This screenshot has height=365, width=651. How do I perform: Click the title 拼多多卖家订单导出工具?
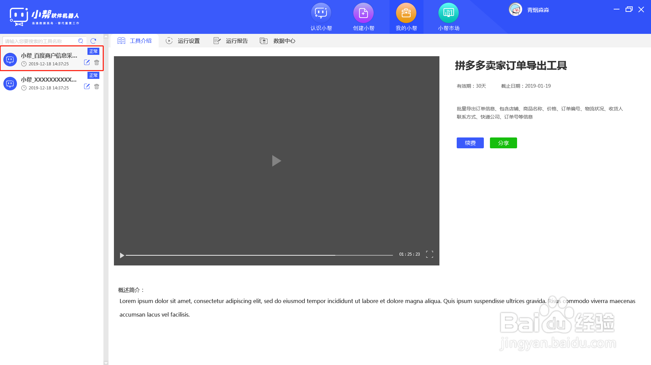point(511,65)
